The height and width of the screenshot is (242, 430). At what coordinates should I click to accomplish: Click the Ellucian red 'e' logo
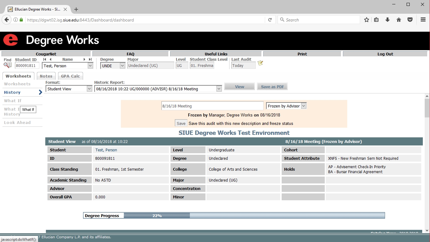11,40
